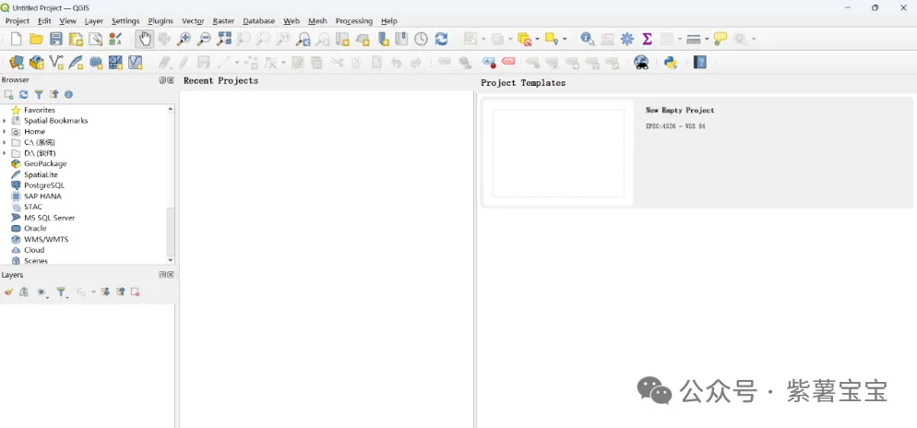Open the Processing Toolbox gear icon
The image size is (917, 428).
627,39
